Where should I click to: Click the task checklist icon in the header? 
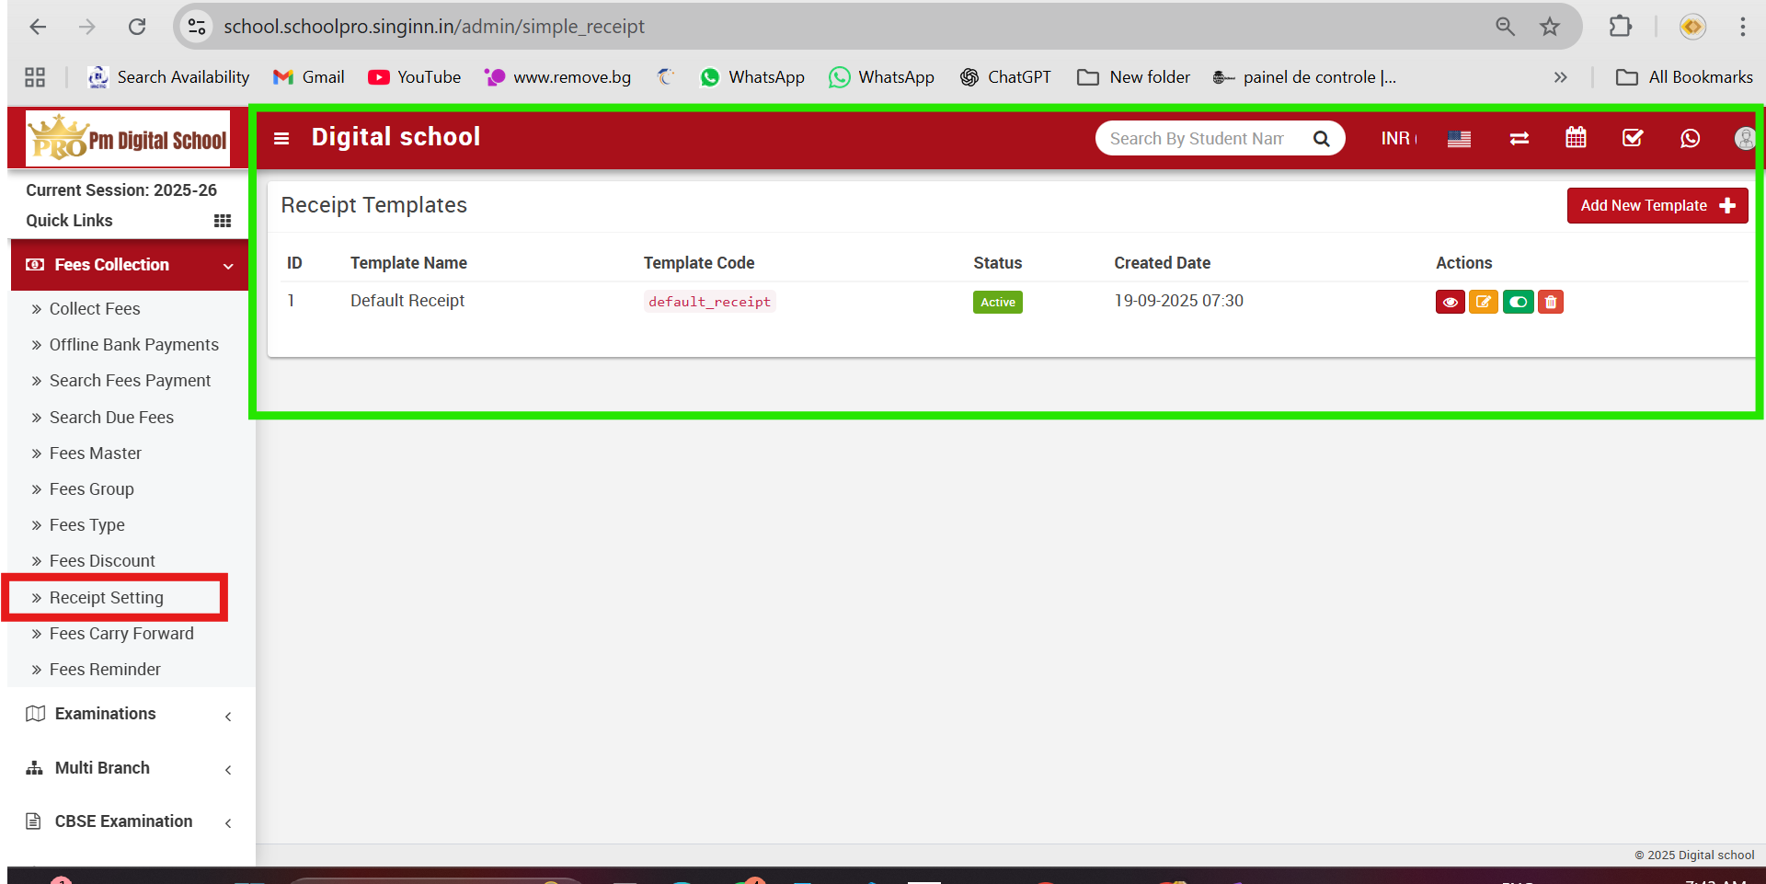(x=1633, y=138)
